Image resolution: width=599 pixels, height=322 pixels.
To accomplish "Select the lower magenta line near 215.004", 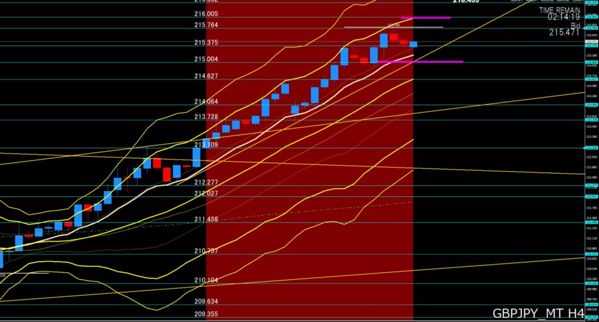I will pos(420,61).
